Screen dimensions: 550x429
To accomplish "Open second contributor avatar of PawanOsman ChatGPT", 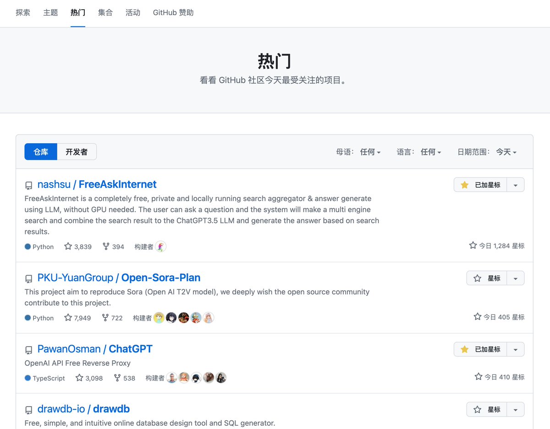I will (184, 378).
